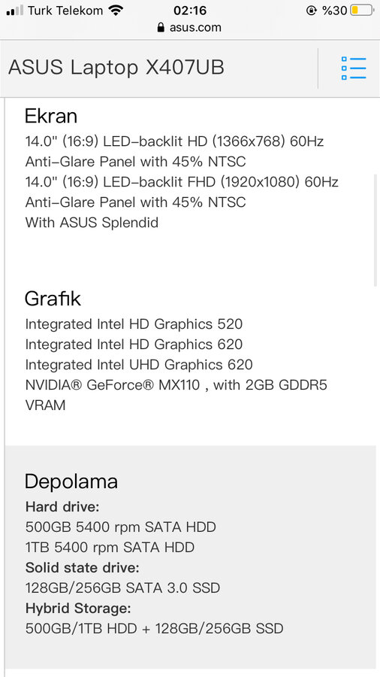
Task: Tap the With ASUS Splendid text
Action: pos(92,223)
